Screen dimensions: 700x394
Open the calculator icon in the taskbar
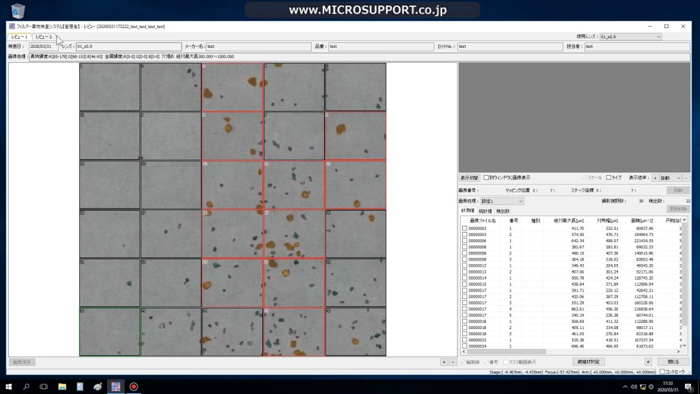(80, 386)
